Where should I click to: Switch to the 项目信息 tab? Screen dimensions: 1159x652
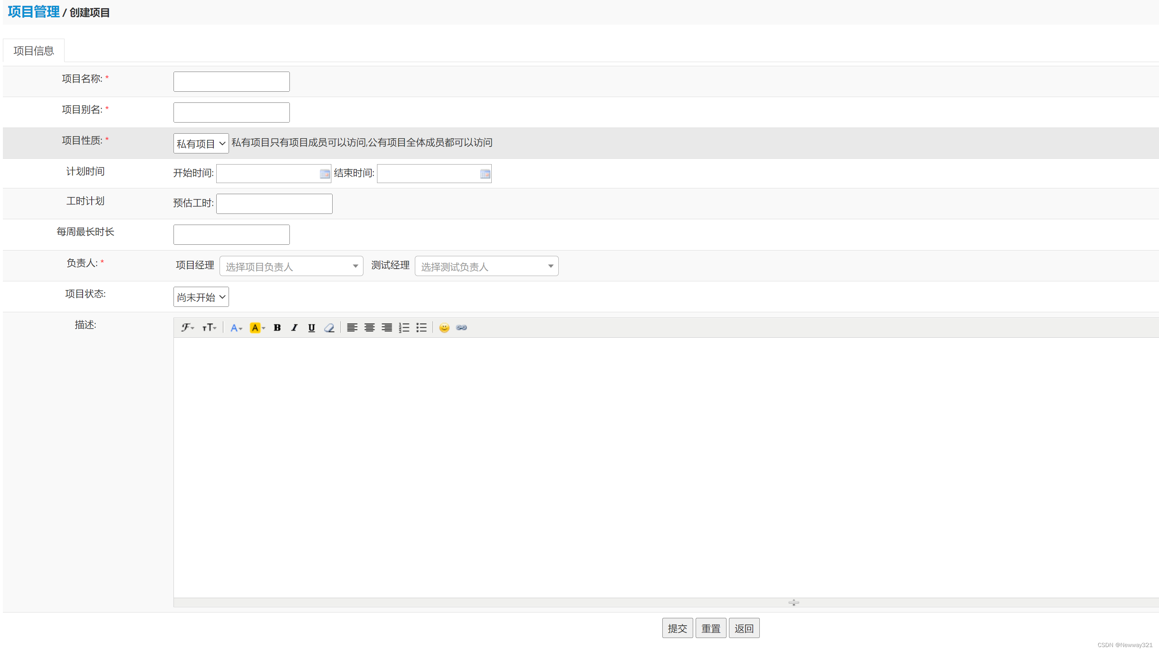(x=34, y=51)
